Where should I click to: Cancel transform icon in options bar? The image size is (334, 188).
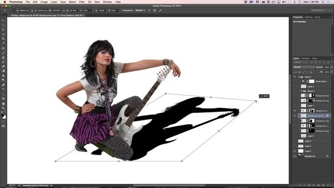click(x=154, y=10)
